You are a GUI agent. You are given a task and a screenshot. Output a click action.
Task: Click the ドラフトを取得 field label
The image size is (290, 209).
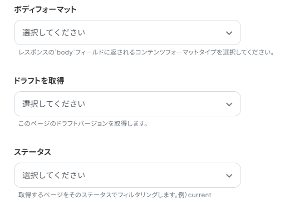point(39,81)
